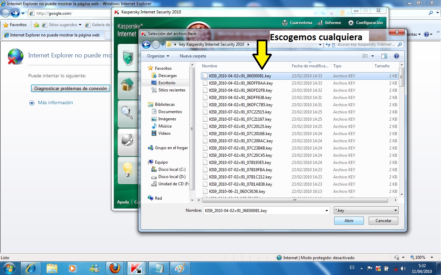The width and height of the screenshot is (441, 275).
Task: Click the Kaspersky globe update icon
Action: [x=127, y=140]
